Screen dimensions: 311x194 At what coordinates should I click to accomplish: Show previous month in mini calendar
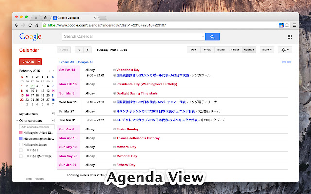pyautogui.click(x=49, y=71)
